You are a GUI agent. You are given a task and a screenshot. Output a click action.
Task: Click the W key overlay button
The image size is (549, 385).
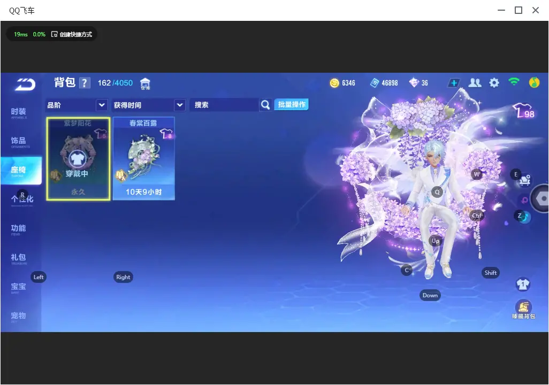[x=477, y=174]
